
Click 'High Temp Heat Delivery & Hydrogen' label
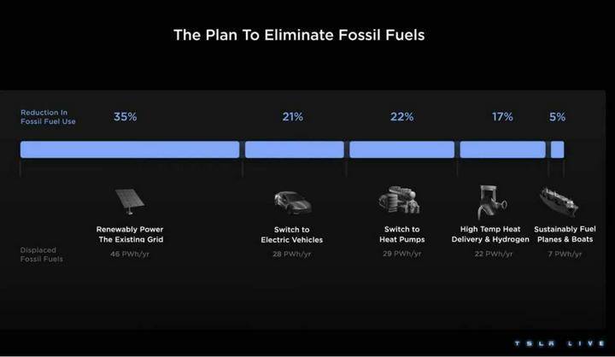[x=490, y=234]
